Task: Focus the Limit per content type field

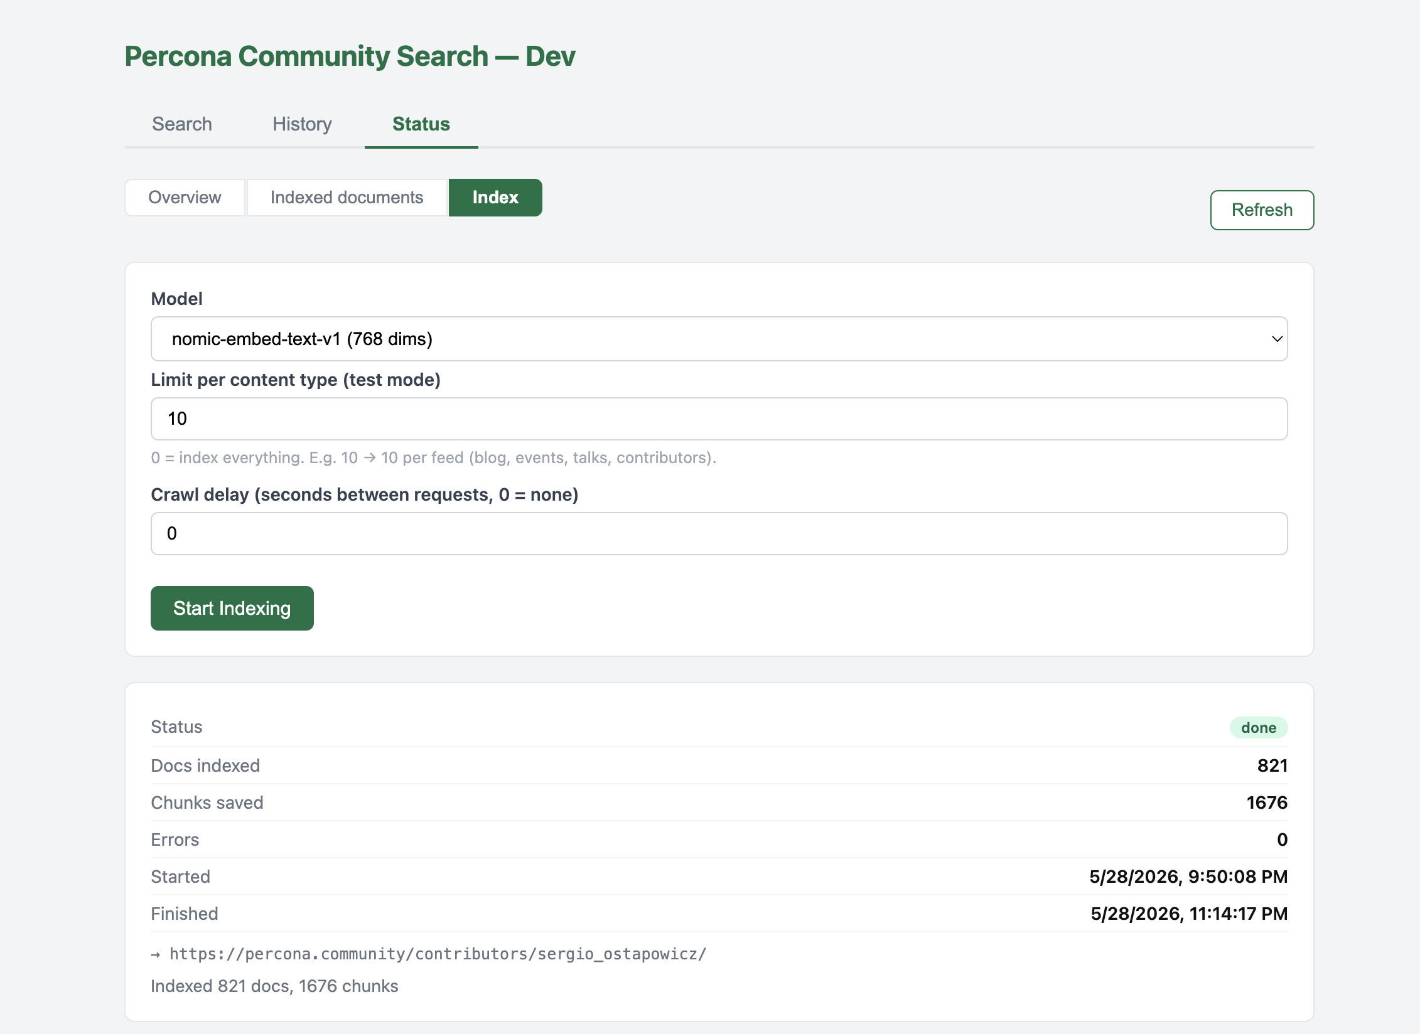Action: coord(719,418)
